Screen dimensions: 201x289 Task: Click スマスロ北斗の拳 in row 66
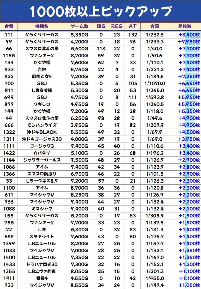pos(42,49)
